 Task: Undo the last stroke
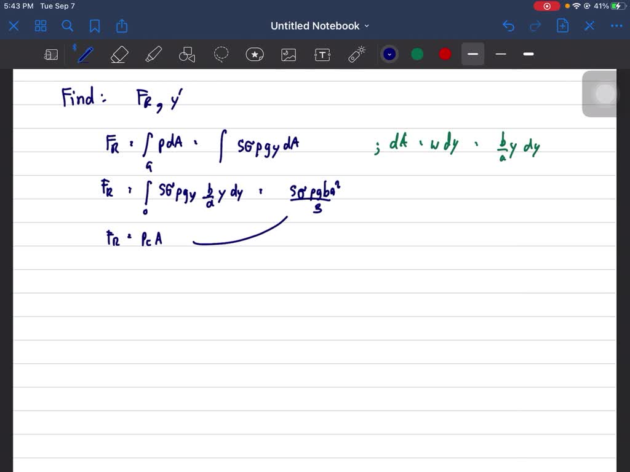click(x=508, y=26)
